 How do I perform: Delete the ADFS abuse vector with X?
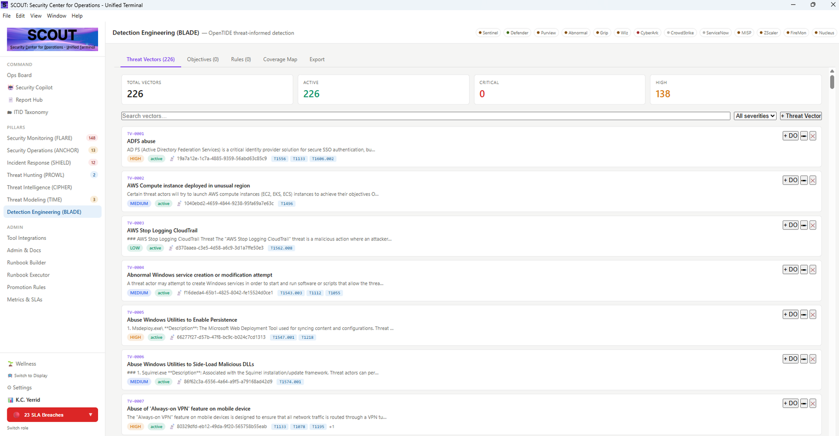(813, 136)
